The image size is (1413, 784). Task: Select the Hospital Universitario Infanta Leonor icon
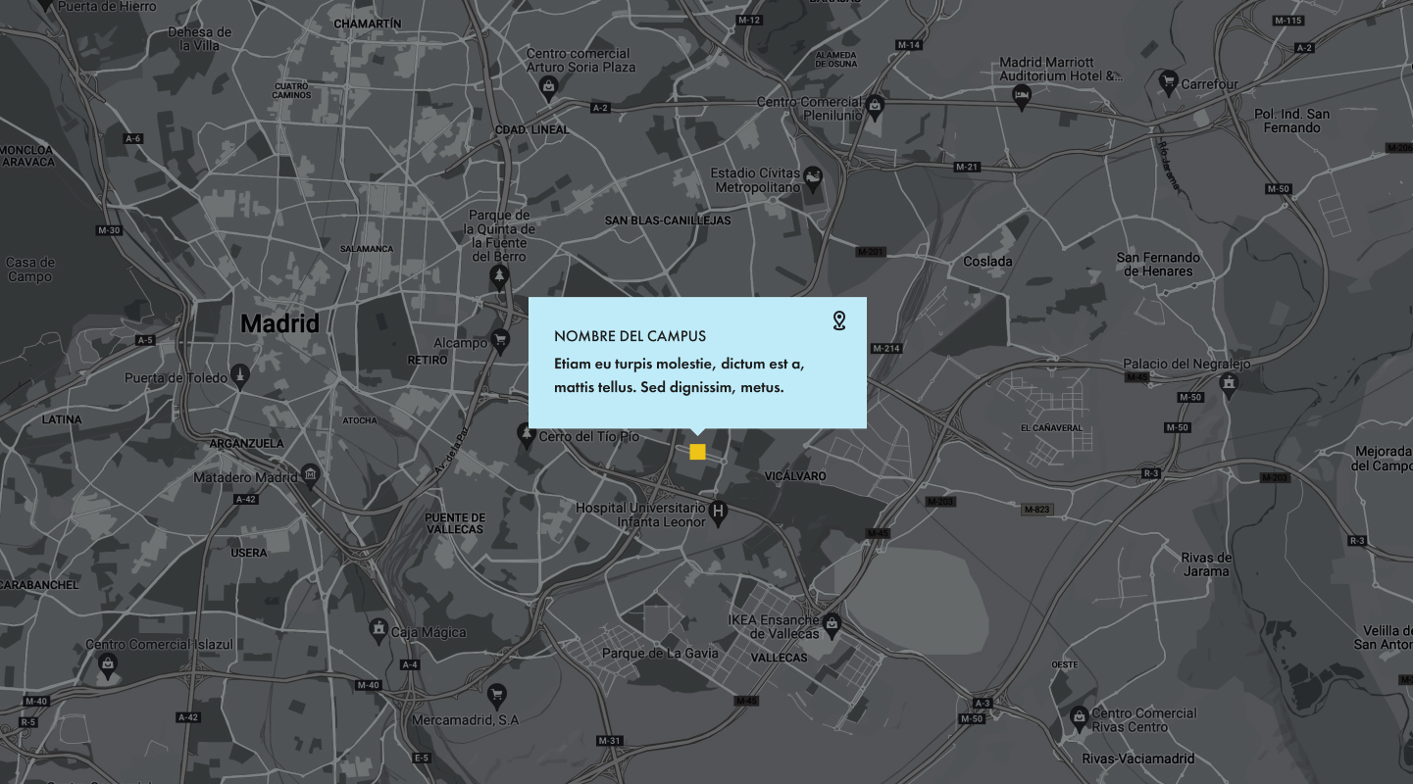pyautogui.click(x=719, y=511)
